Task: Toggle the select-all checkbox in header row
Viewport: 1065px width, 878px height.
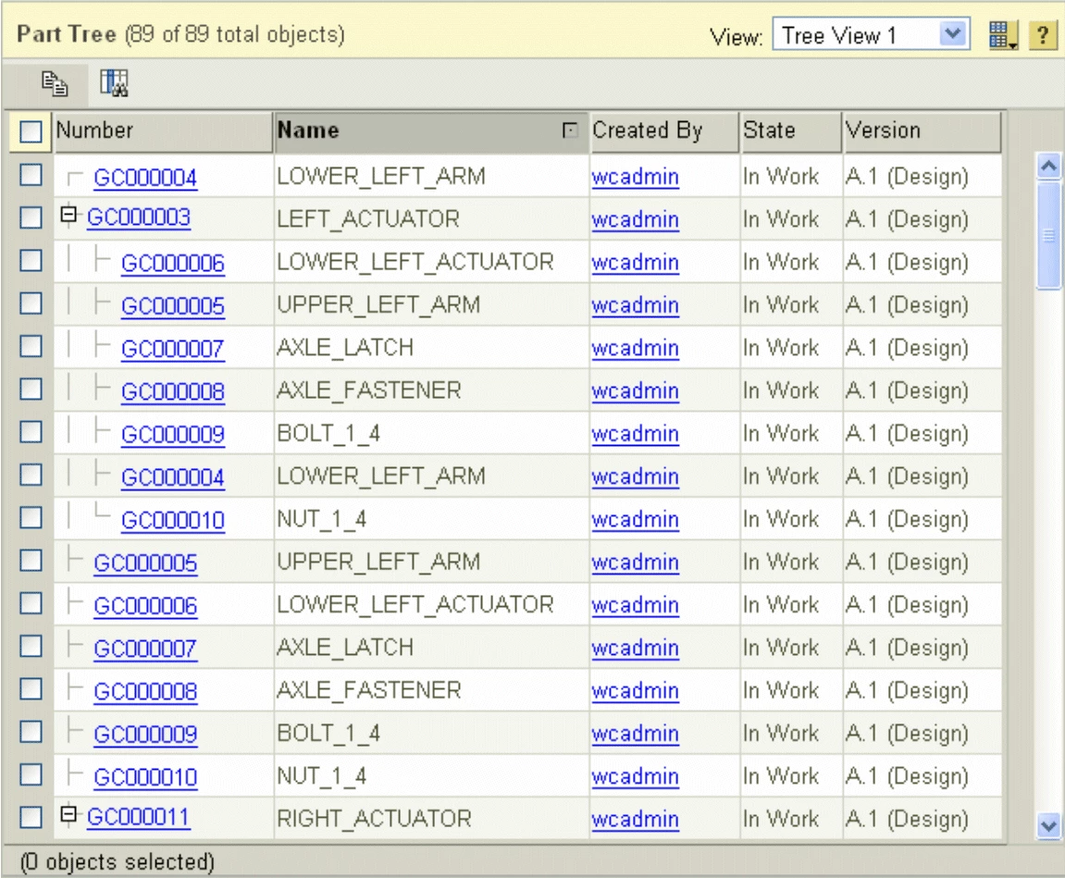Action: (x=31, y=131)
